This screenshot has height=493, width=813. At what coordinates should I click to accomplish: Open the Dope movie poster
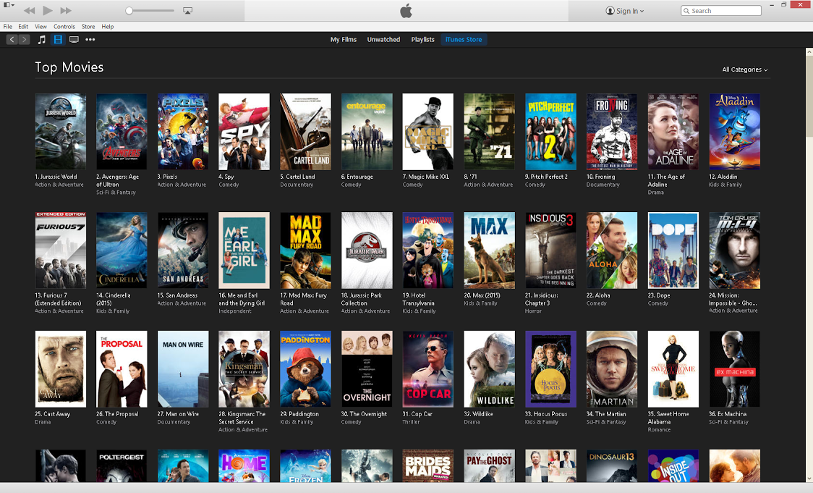tap(673, 250)
